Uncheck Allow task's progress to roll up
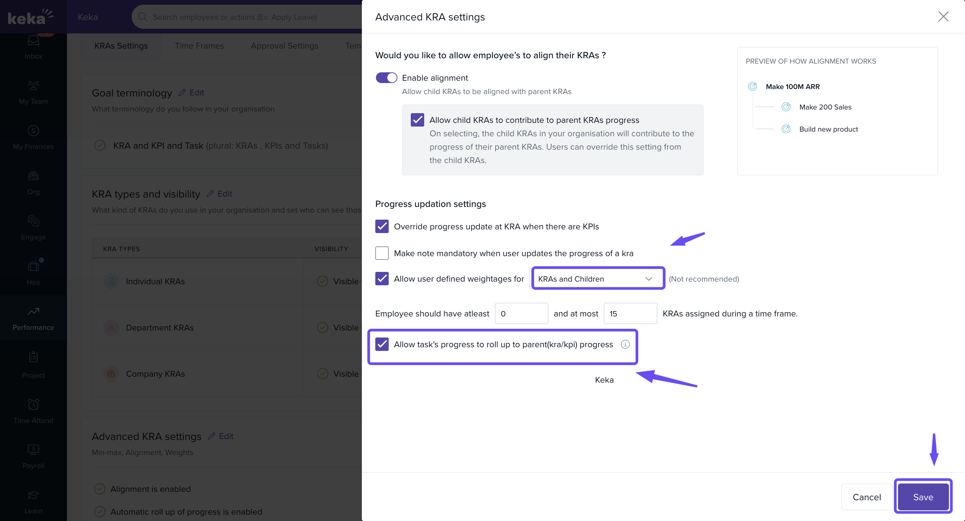This screenshot has width=965, height=521. coord(382,344)
